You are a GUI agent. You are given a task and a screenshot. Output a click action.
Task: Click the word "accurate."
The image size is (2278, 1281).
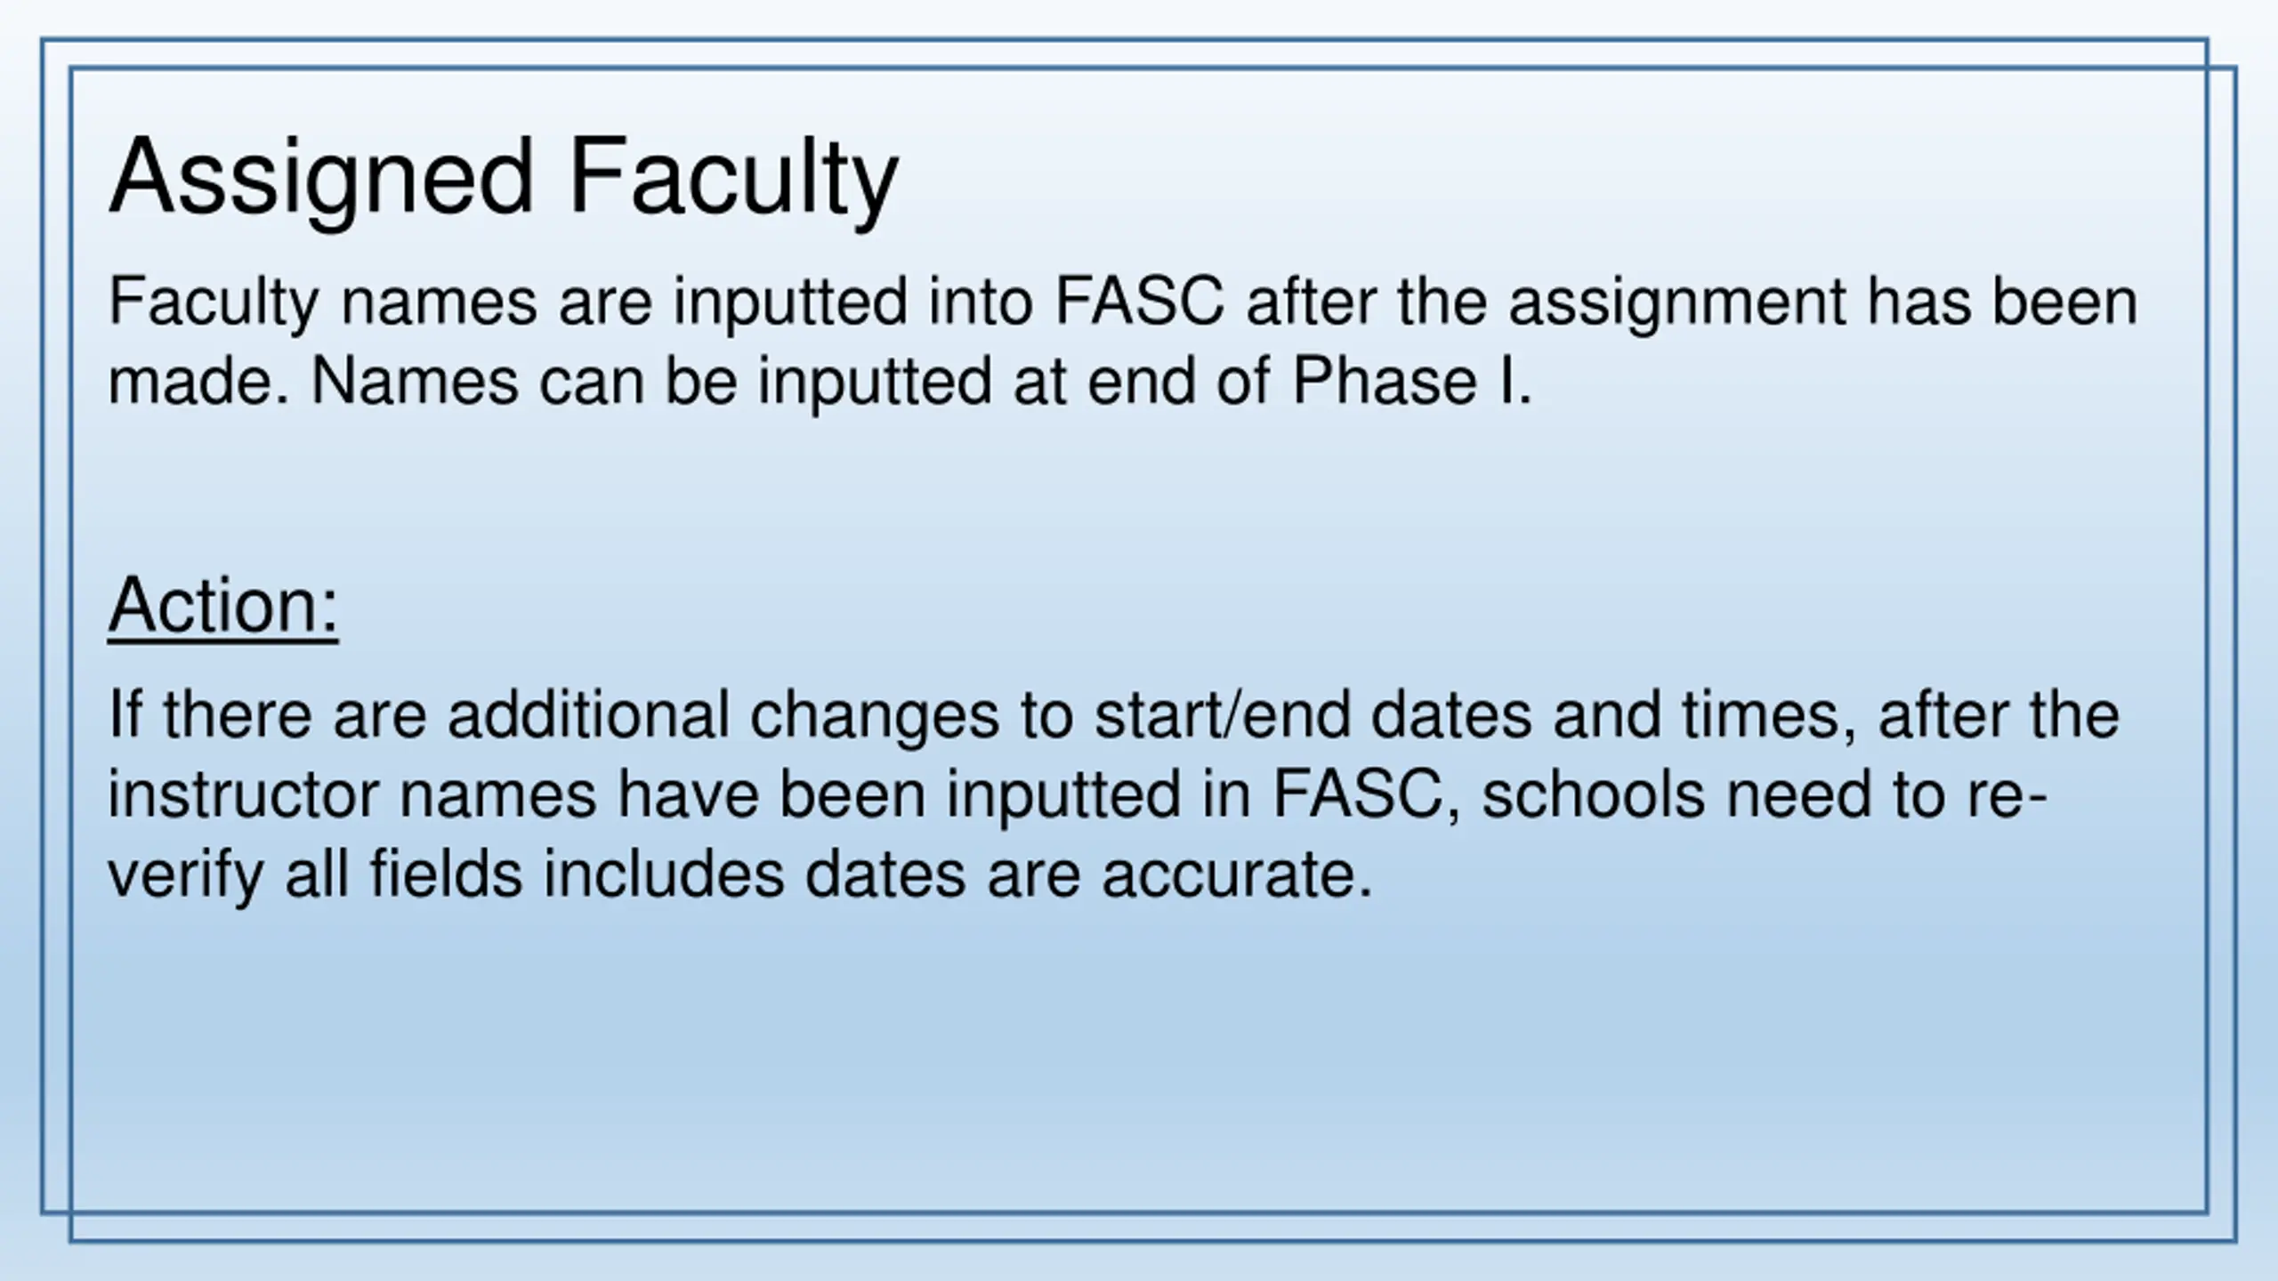tap(1238, 874)
